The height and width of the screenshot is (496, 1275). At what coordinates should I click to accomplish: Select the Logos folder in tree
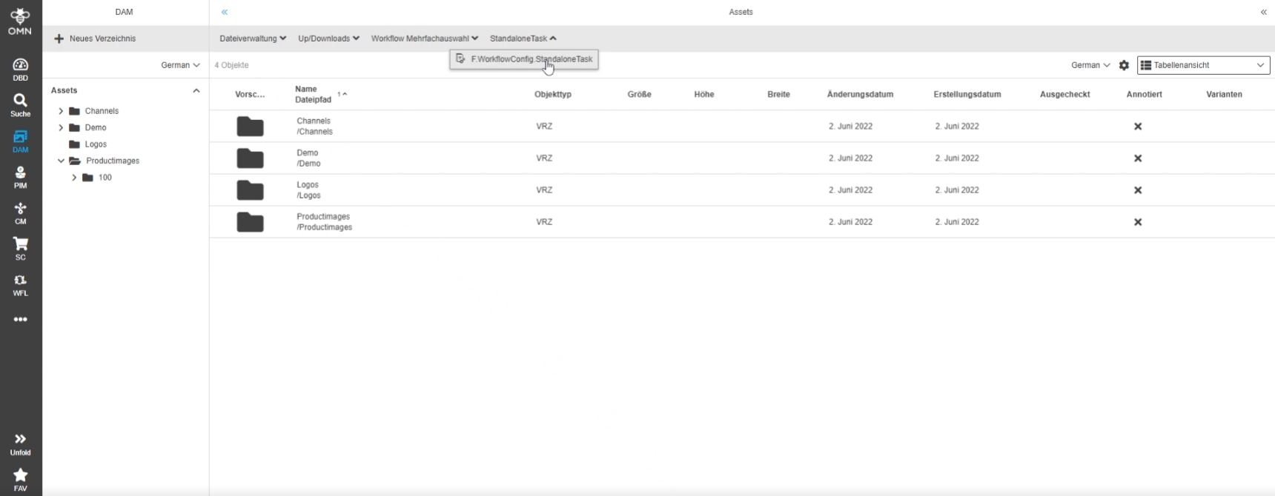pos(96,144)
